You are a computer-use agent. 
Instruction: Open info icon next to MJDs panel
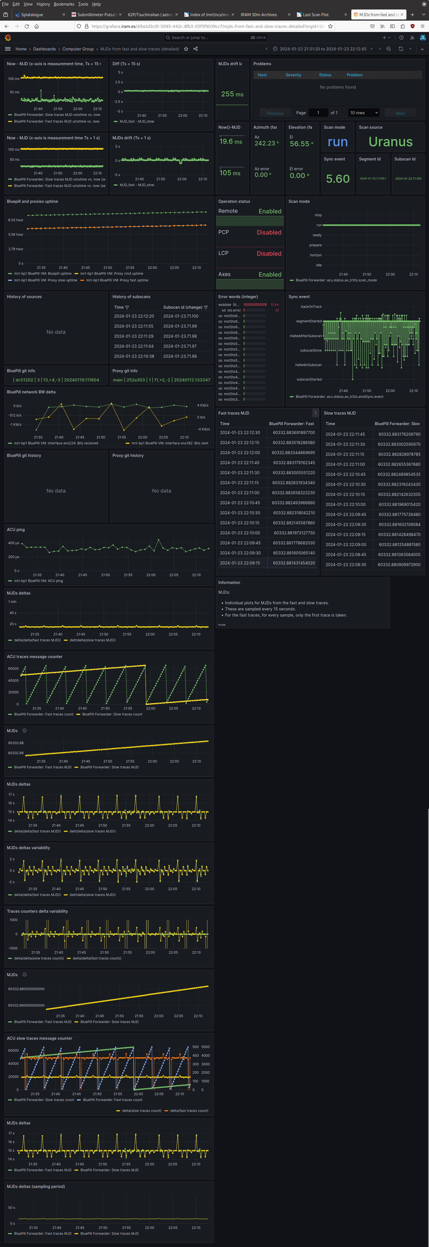24,730
